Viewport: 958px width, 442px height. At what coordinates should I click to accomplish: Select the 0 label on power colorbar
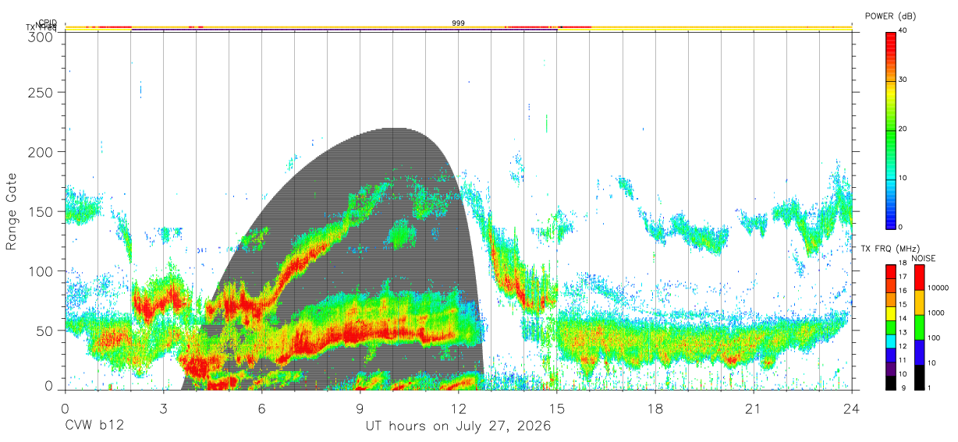click(901, 227)
